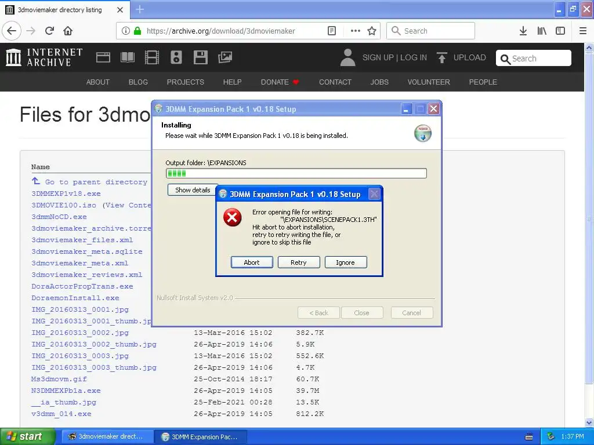Viewport: 594px width, 445px height.
Task: Click the UPLOAD link
Action: click(x=470, y=57)
